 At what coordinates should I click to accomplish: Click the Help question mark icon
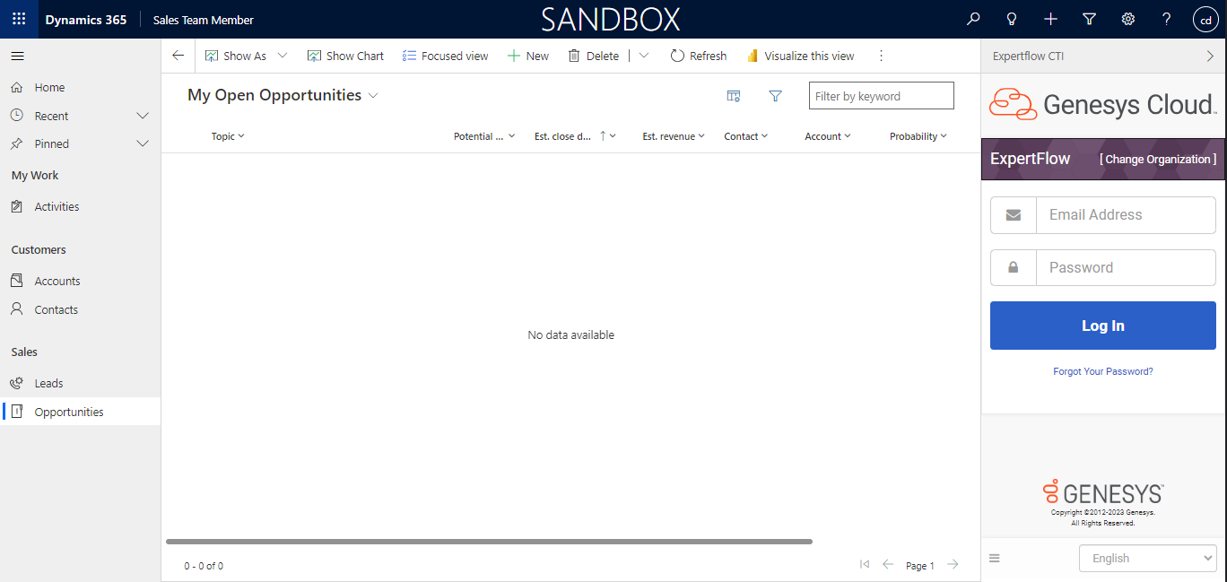tap(1166, 18)
